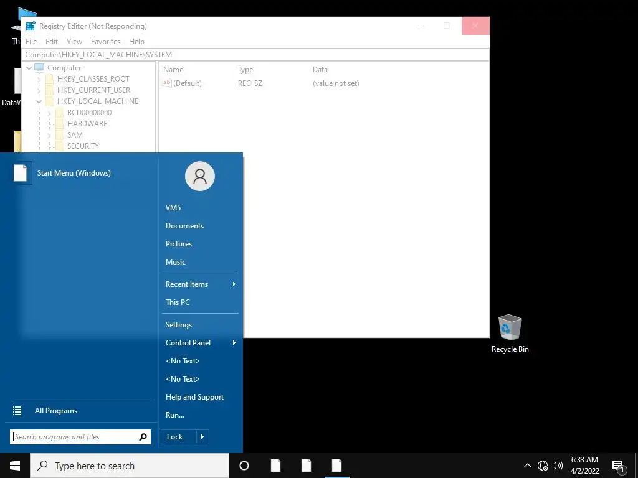The image size is (638, 478).
Task: Select the HKEY_CURRENT_USER tree item
Action: tap(93, 90)
